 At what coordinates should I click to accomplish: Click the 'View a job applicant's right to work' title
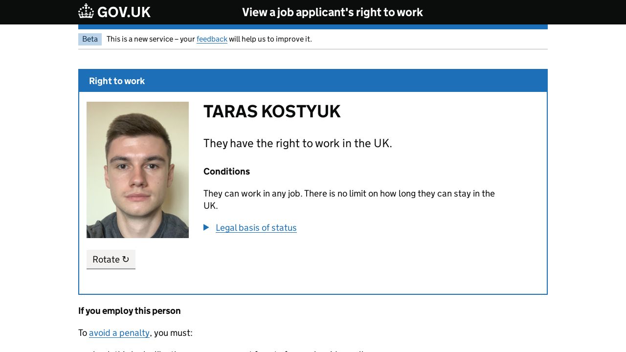tap(332, 12)
